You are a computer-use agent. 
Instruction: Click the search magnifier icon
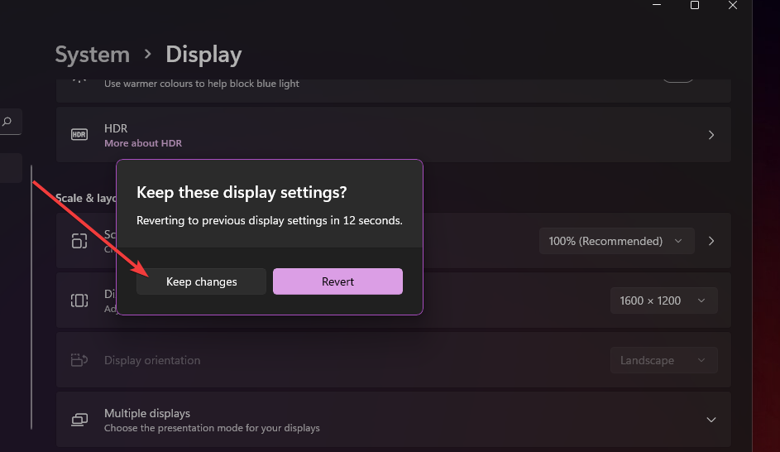(7, 122)
